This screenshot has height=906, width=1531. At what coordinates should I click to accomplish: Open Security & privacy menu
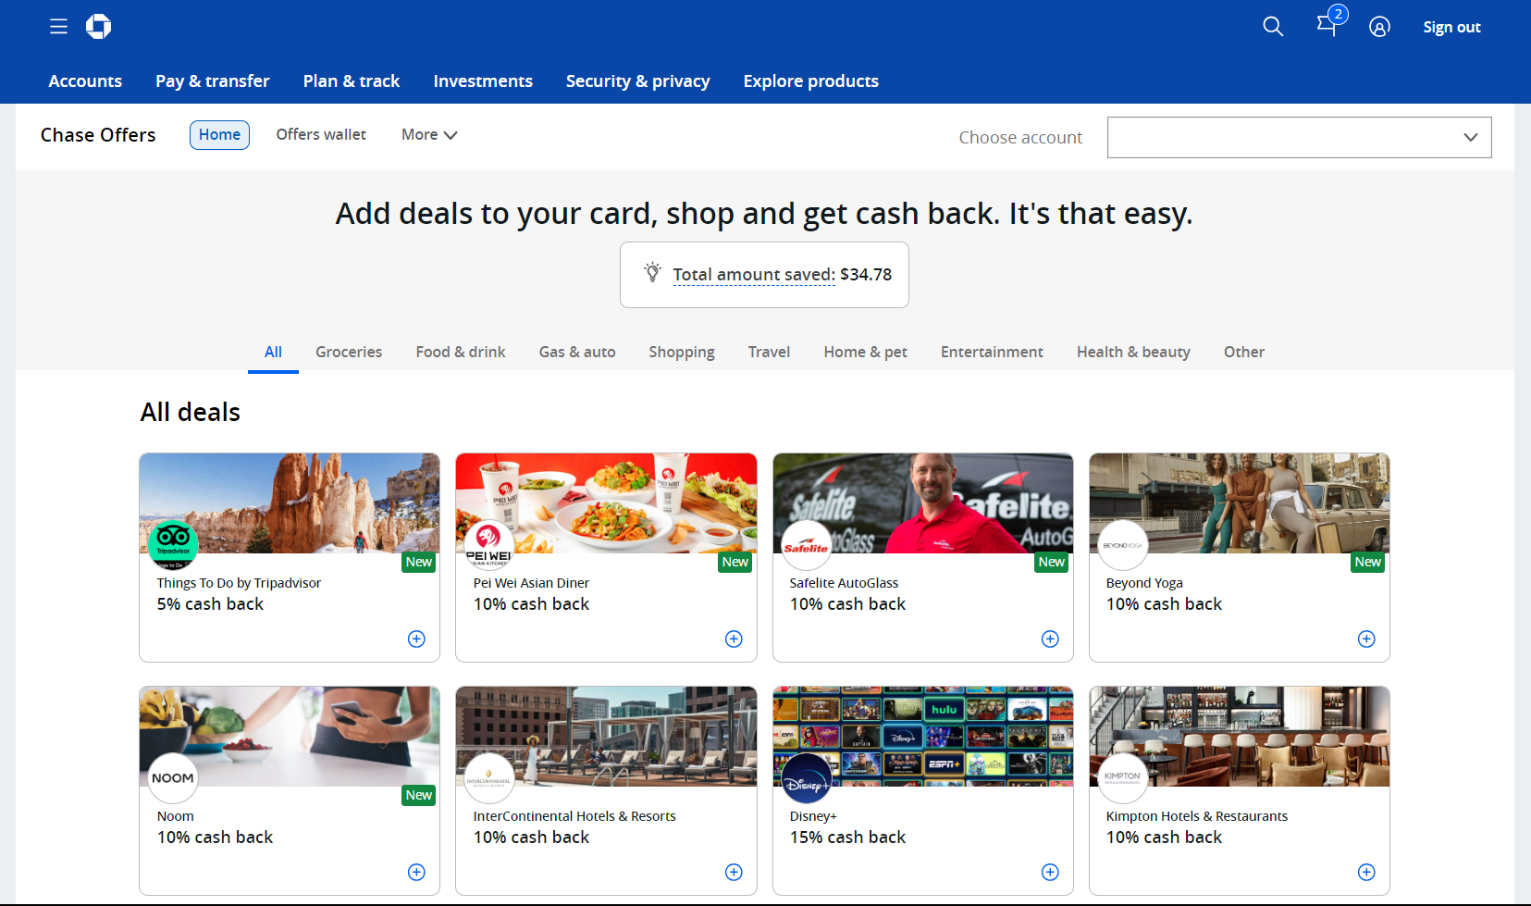click(x=638, y=81)
